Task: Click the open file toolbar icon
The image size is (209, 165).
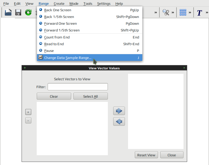Action: click(x=8, y=12)
